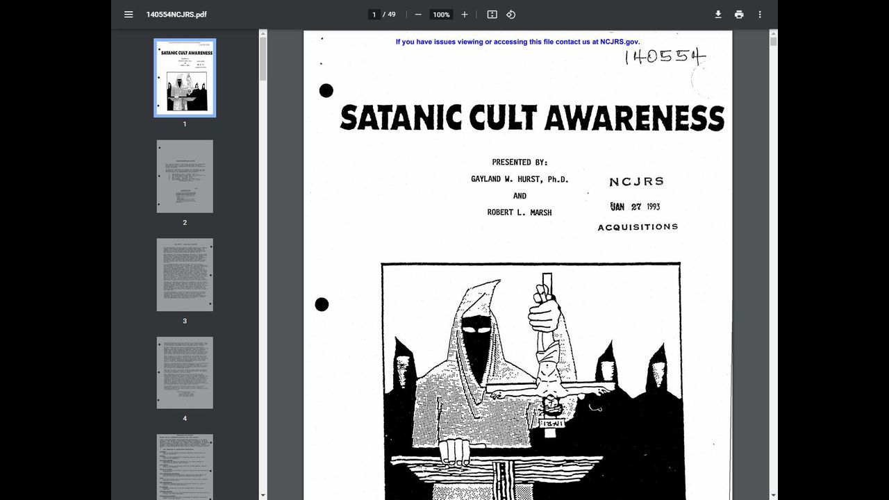Open page 2 thumbnail in sidebar
The height and width of the screenshot is (500, 889).
point(185,176)
